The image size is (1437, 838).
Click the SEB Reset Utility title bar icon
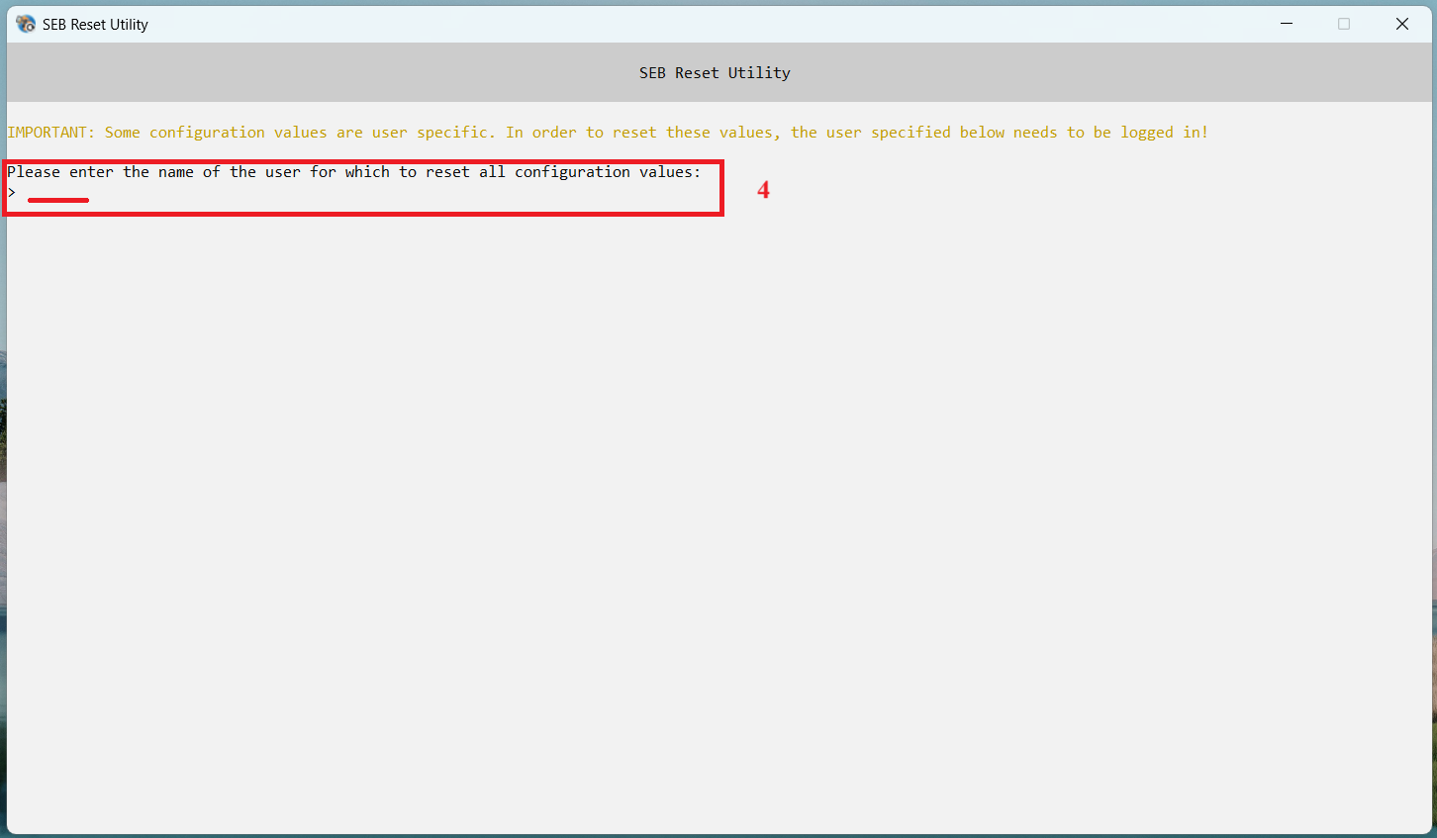[x=26, y=24]
